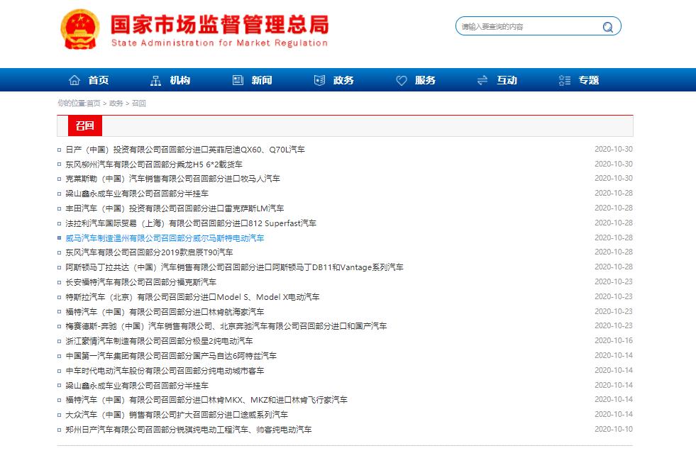The image size is (696, 458).
Task: Open the 法拉利 812 Superfast recall
Action: pyautogui.click(x=191, y=223)
